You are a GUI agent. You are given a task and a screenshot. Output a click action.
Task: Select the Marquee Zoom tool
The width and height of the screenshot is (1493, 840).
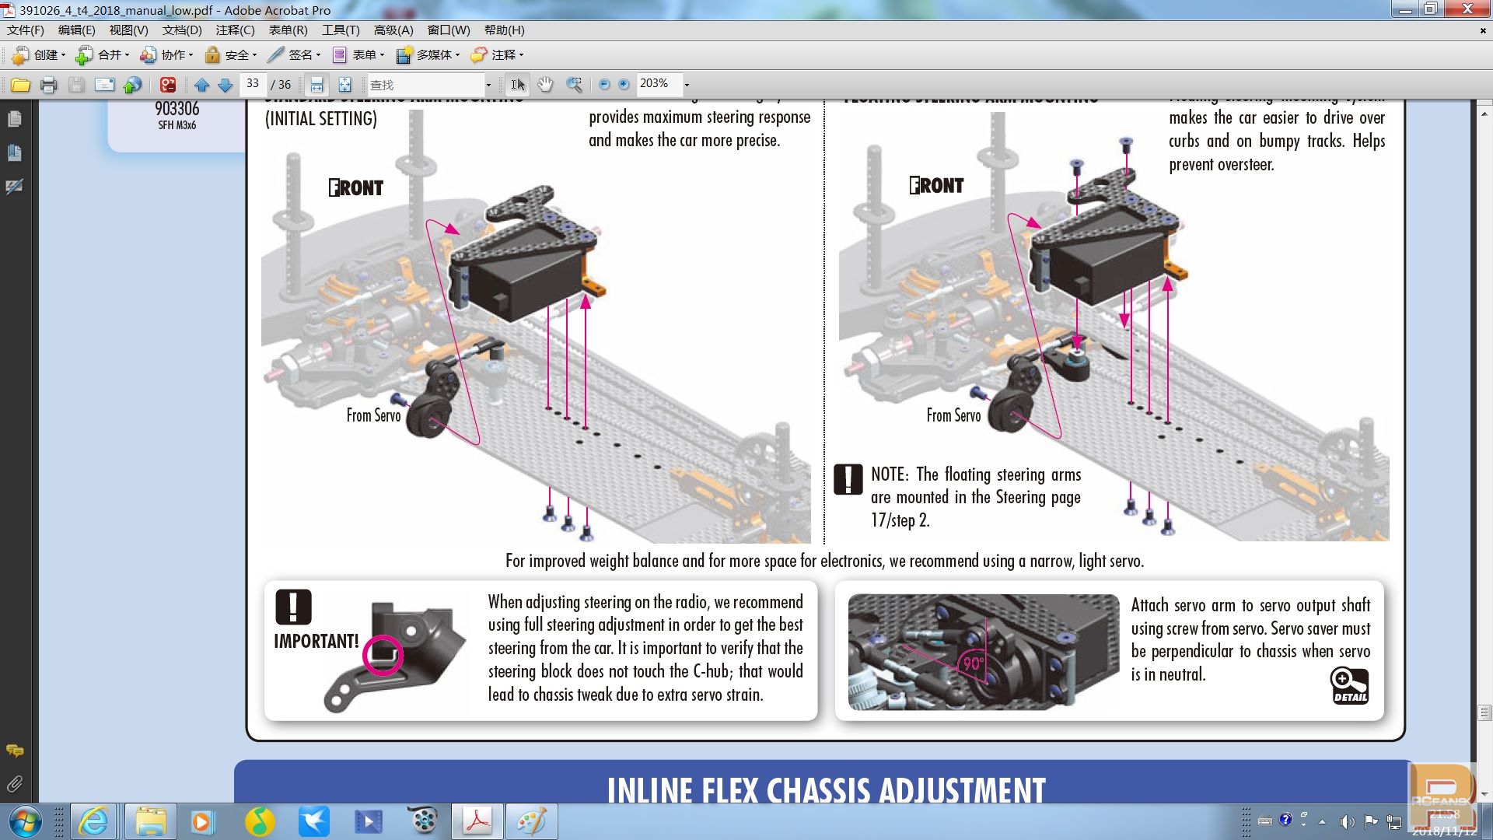point(574,85)
